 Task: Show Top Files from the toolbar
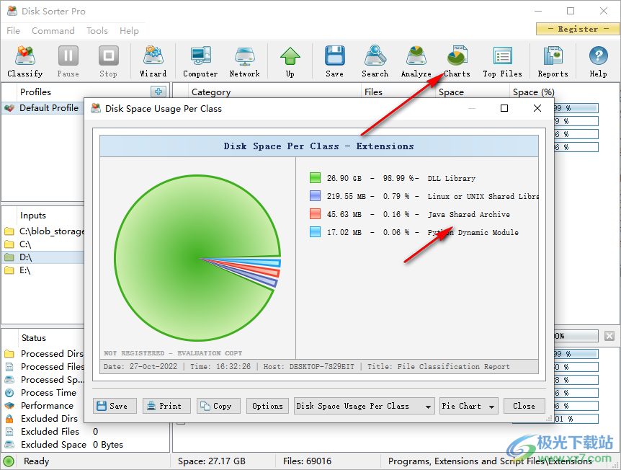pos(502,61)
